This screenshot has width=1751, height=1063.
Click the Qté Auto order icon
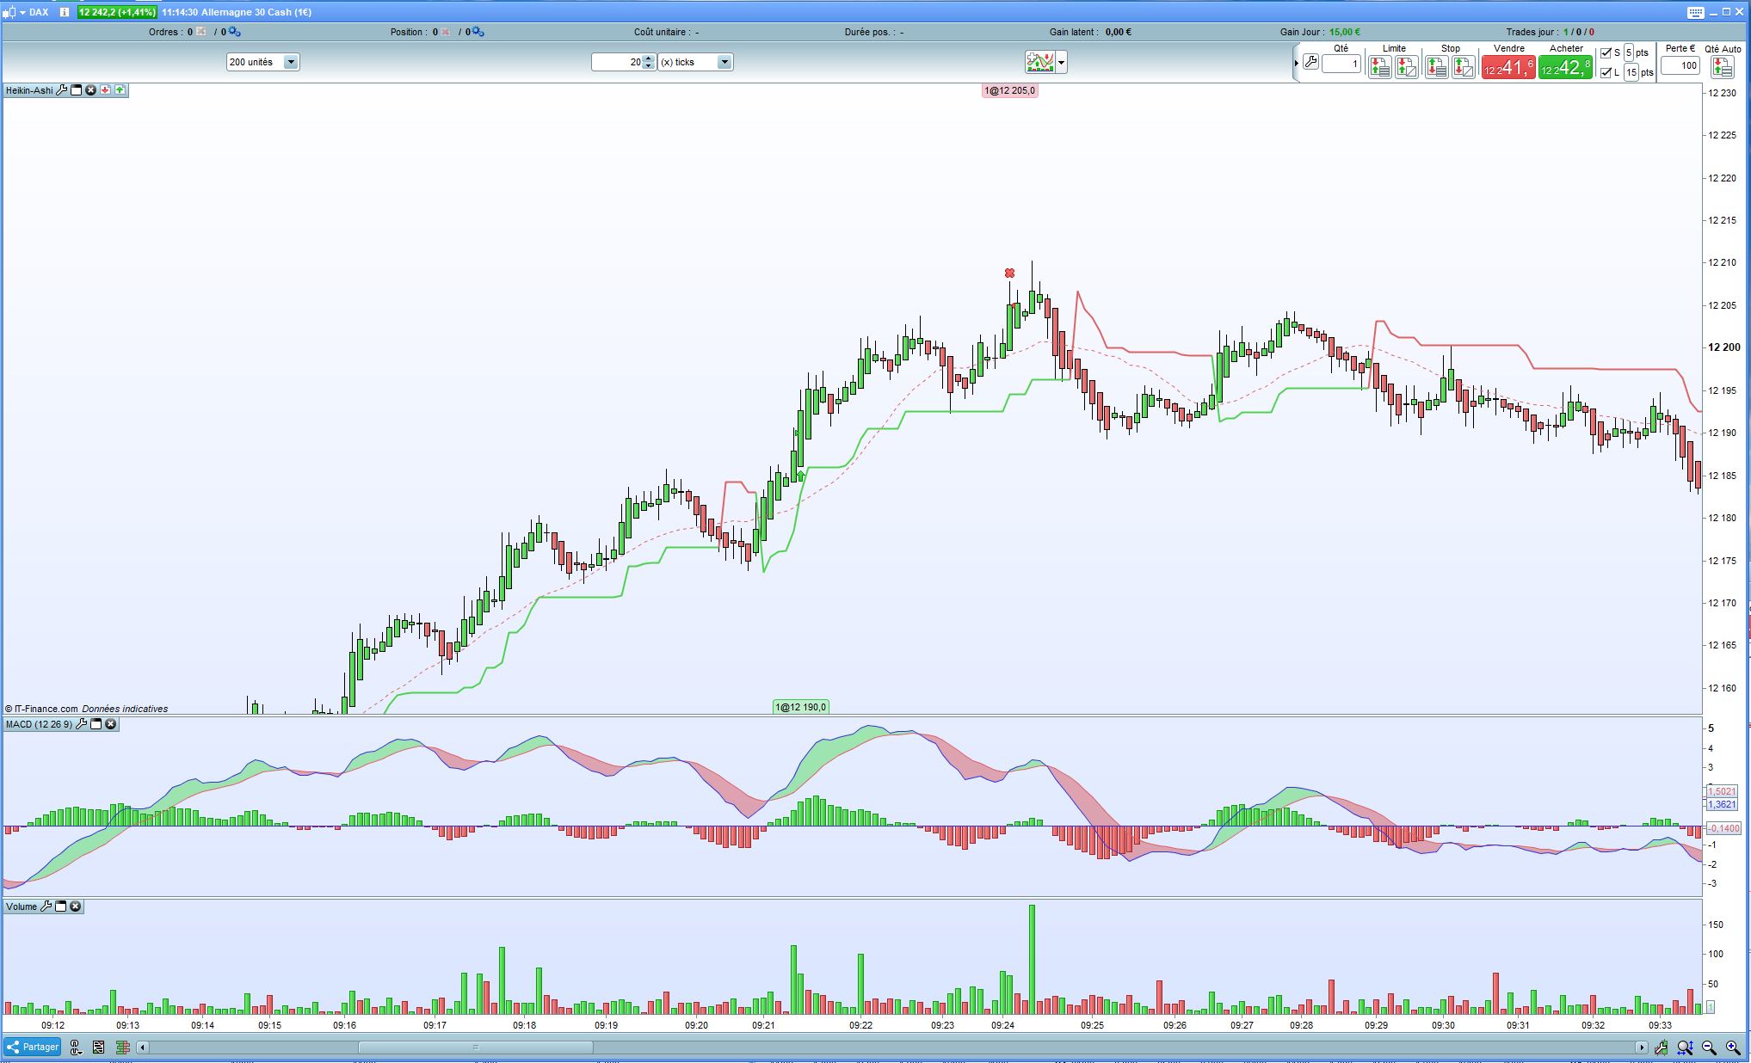click(x=1722, y=67)
